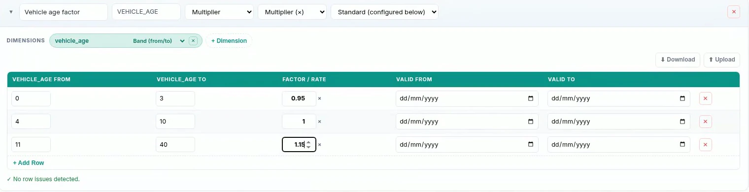The width and height of the screenshot is (749, 192).
Task: Open valid from calendar for age 4 row
Action: (x=531, y=122)
